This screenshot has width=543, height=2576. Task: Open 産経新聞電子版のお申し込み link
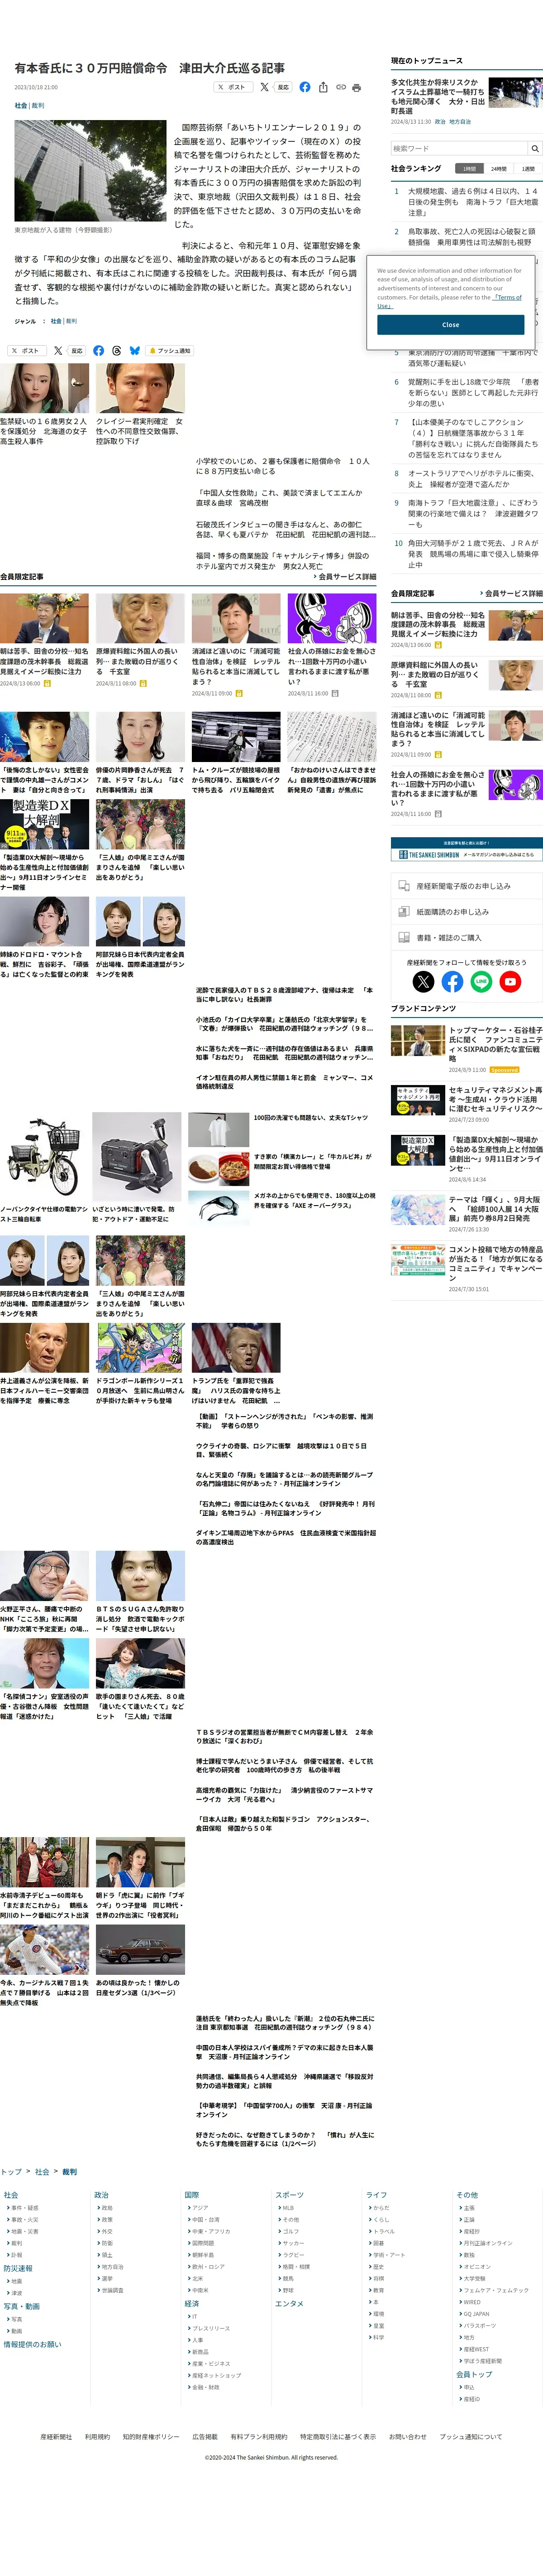click(466, 886)
